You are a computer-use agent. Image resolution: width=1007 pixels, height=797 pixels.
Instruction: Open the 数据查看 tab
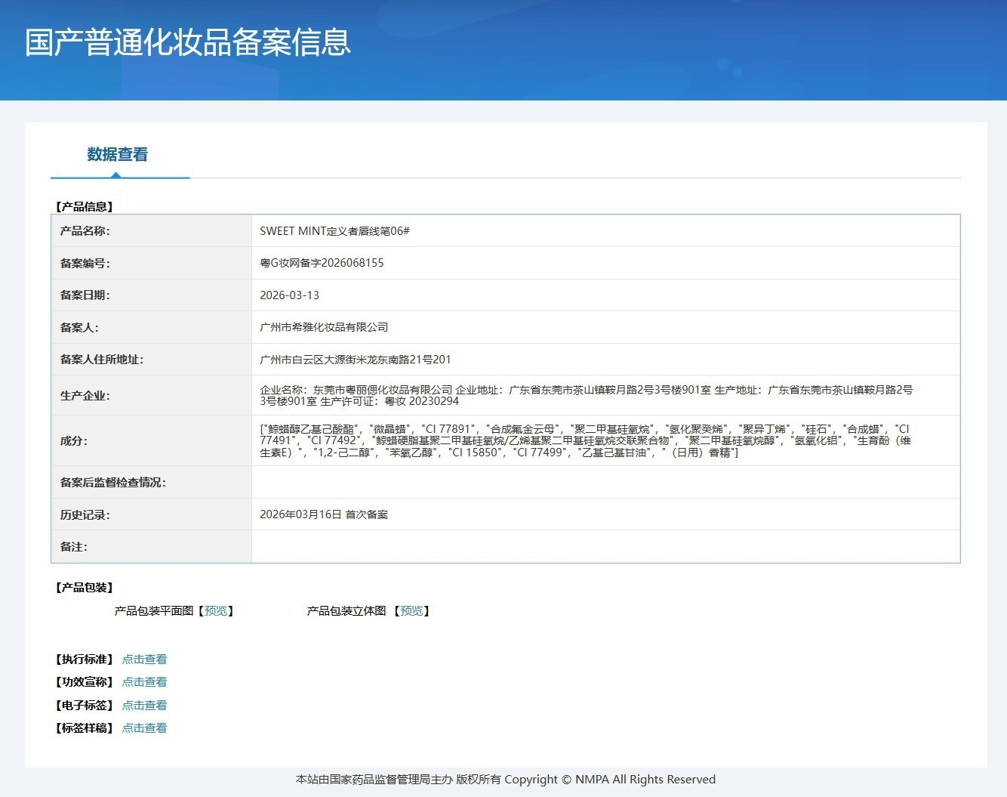pos(118,155)
